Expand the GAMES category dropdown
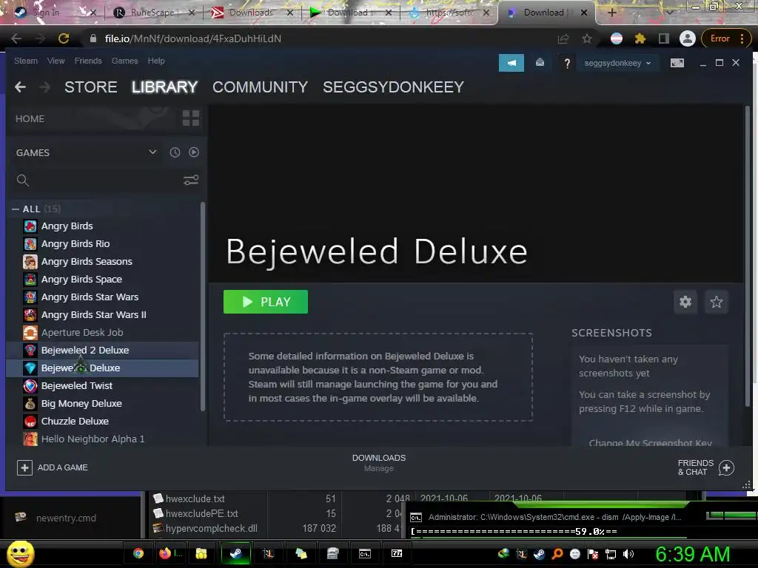This screenshot has height=568, width=758. 152,152
